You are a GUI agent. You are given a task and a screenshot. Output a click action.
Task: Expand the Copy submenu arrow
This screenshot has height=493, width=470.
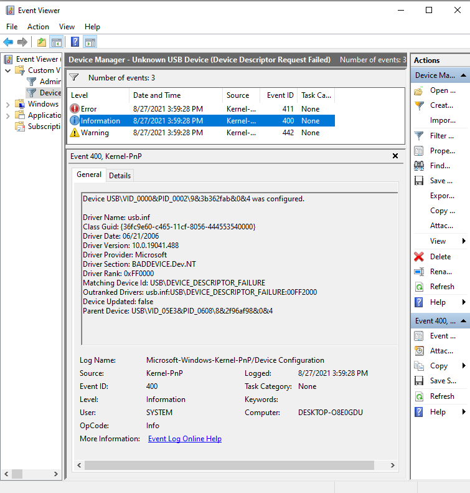point(464,366)
